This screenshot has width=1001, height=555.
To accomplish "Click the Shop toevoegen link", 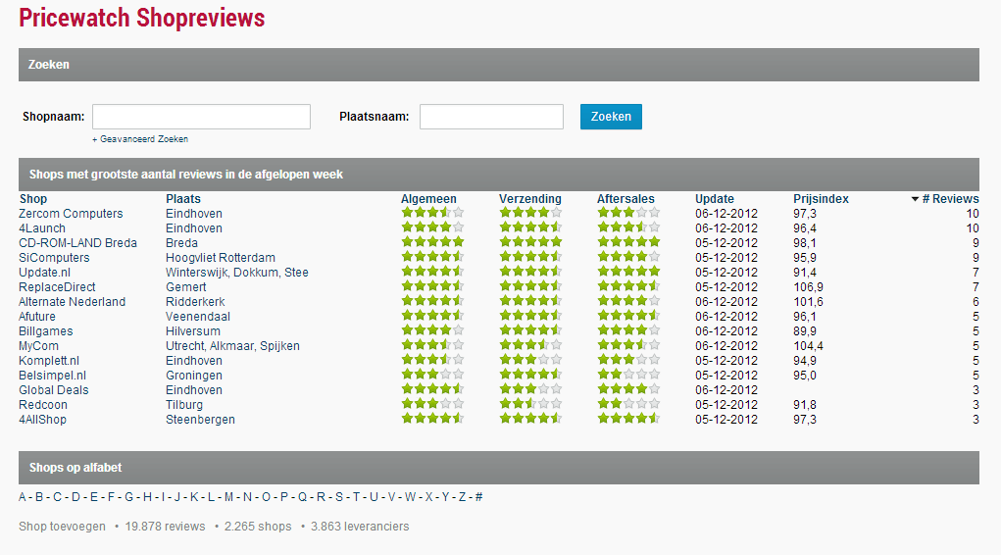I will pos(62,527).
